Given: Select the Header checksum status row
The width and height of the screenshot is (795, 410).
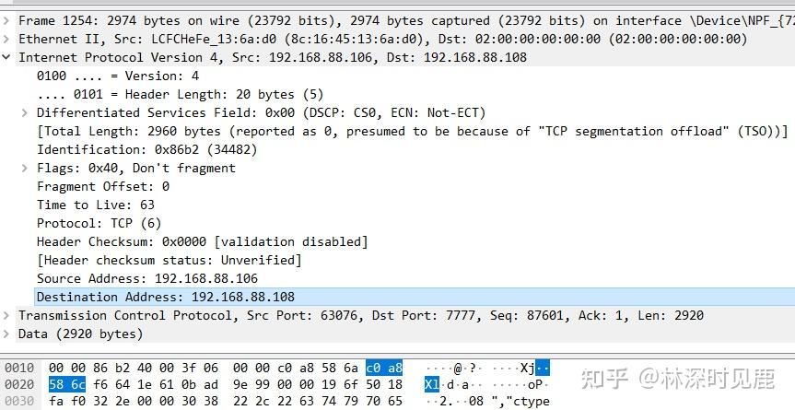Looking at the screenshot, I should (x=170, y=260).
